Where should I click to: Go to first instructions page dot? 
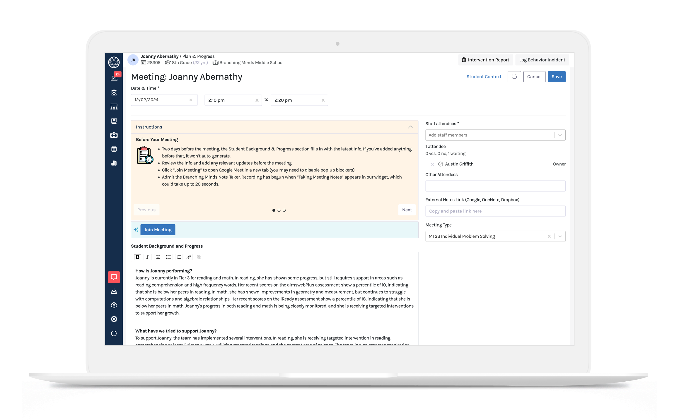pyautogui.click(x=274, y=210)
